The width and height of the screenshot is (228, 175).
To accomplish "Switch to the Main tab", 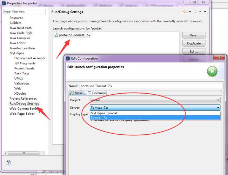I will (x=76, y=93).
